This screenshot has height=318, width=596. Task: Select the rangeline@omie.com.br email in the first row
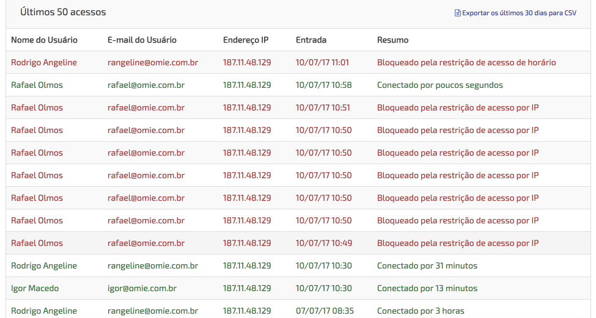pos(153,62)
